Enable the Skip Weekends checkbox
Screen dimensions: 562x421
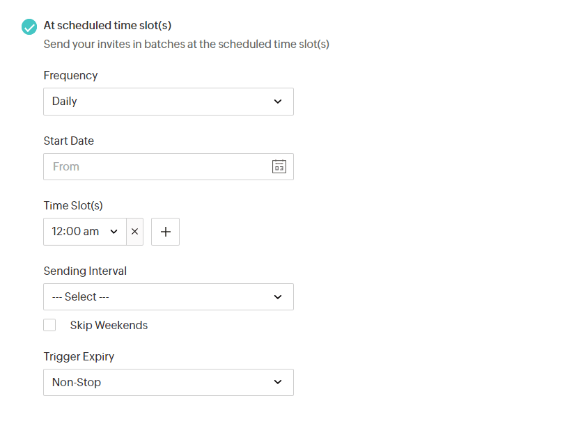[49, 325]
